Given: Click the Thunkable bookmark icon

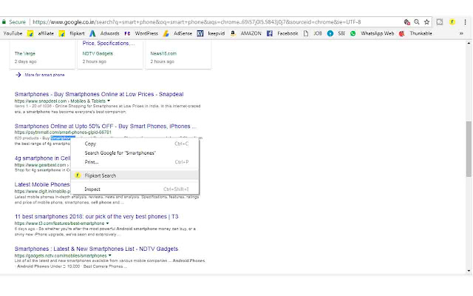Looking at the screenshot, I should click(402, 33).
